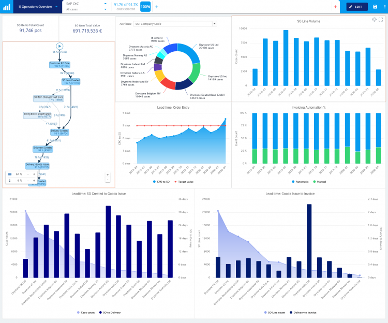Click tallest Drystone India Ltd bar in Goods Issue to Invoice
This screenshot has height=323, width=388.
coord(309,241)
